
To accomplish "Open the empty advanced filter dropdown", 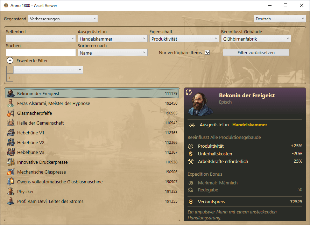I will coord(48,70).
